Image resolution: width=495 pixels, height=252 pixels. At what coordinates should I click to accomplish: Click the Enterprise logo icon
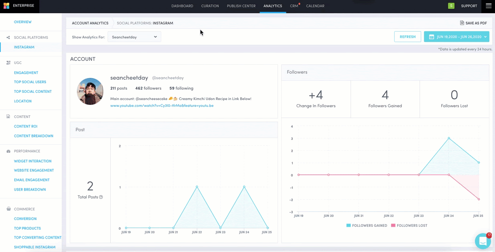(6, 6)
